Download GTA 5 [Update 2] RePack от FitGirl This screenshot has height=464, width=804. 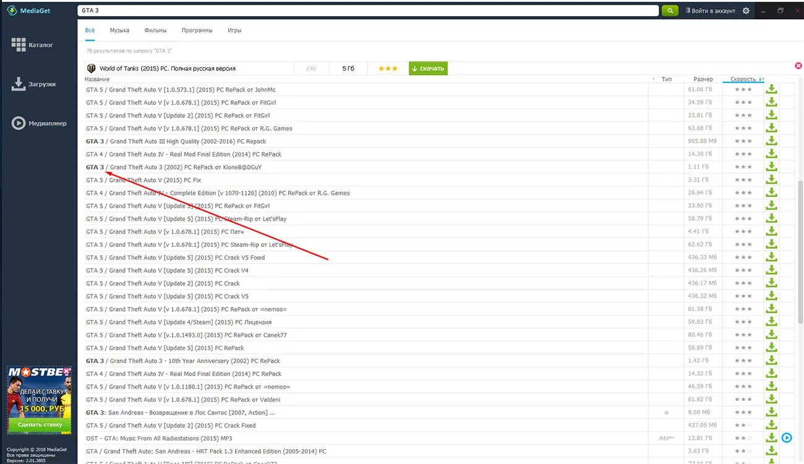[x=771, y=116]
